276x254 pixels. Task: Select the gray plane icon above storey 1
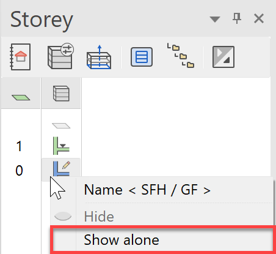pos(61,125)
